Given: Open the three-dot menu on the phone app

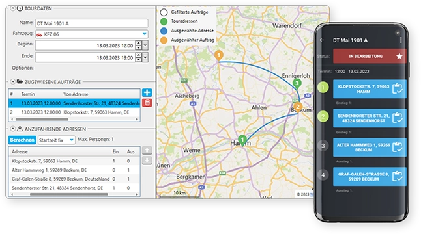Looking at the screenshot, I should pyautogui.click(x=401, y=40).
